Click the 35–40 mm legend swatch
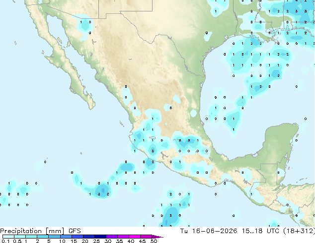Viewport: 315px width, 243px height. point(123,237)
